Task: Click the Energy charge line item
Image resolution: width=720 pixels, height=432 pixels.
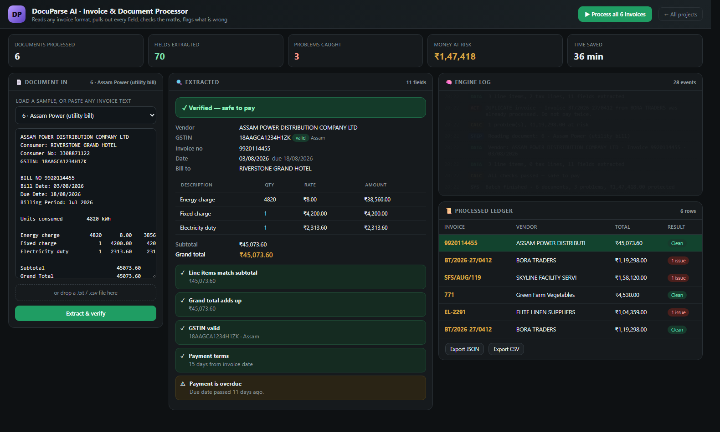Action: point(301,200)
